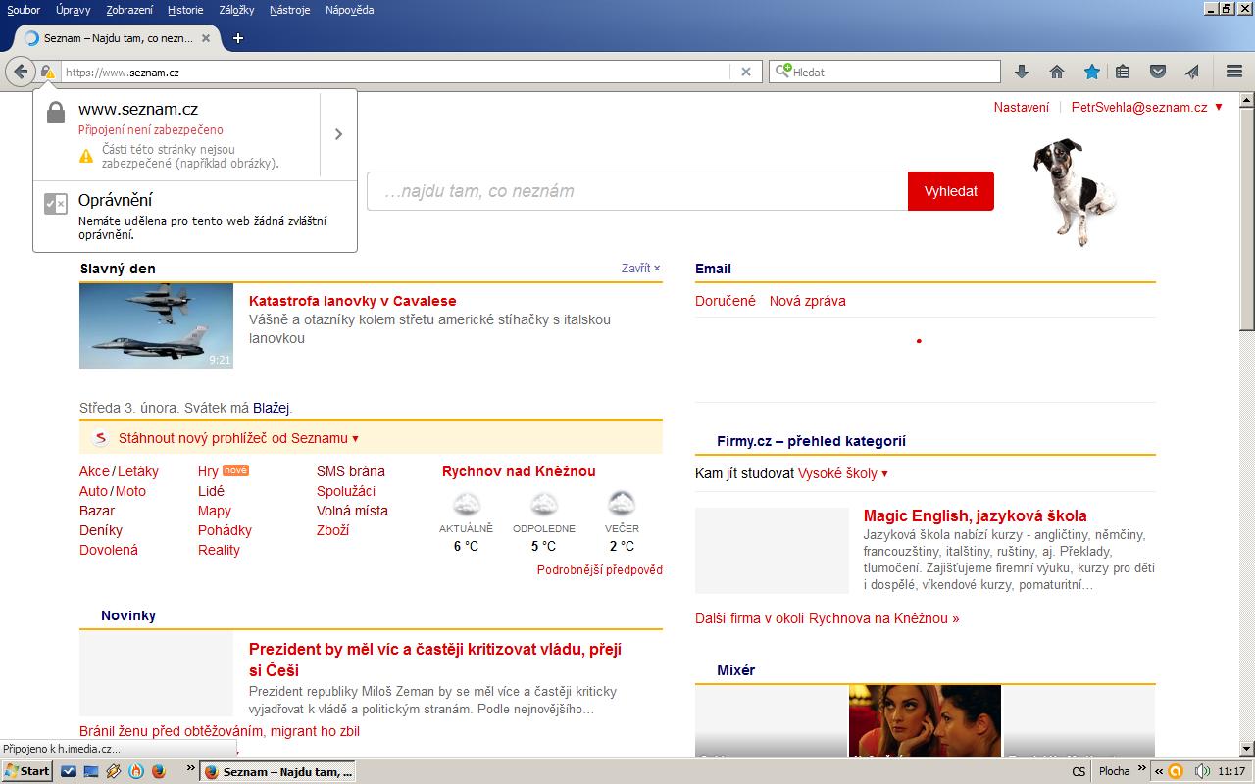Stop loading with the X in address bar
This screenshot has width=1255, height=784.
tap(745, 72)
